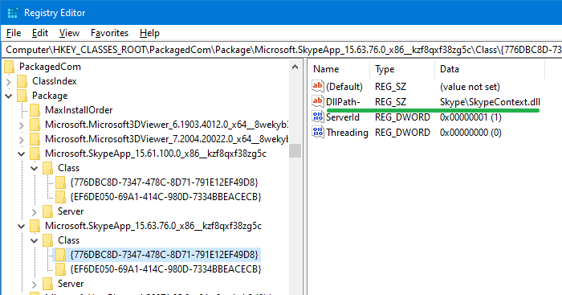Image resolution: width=562 pixels, height=295 pixels.
Task: Select {EF6DE050...} key under SkypeApp_15.63.76.0
Action: point(165,268)
